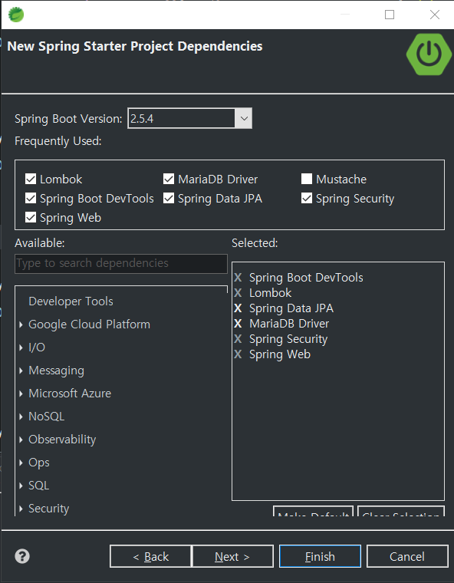454x583 pixels.
Task: Open the Spring Boot Version dropdown
Action: 244,119
